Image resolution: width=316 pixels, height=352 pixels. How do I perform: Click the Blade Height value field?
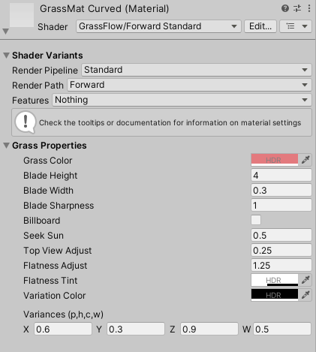(x=281, y=175)
